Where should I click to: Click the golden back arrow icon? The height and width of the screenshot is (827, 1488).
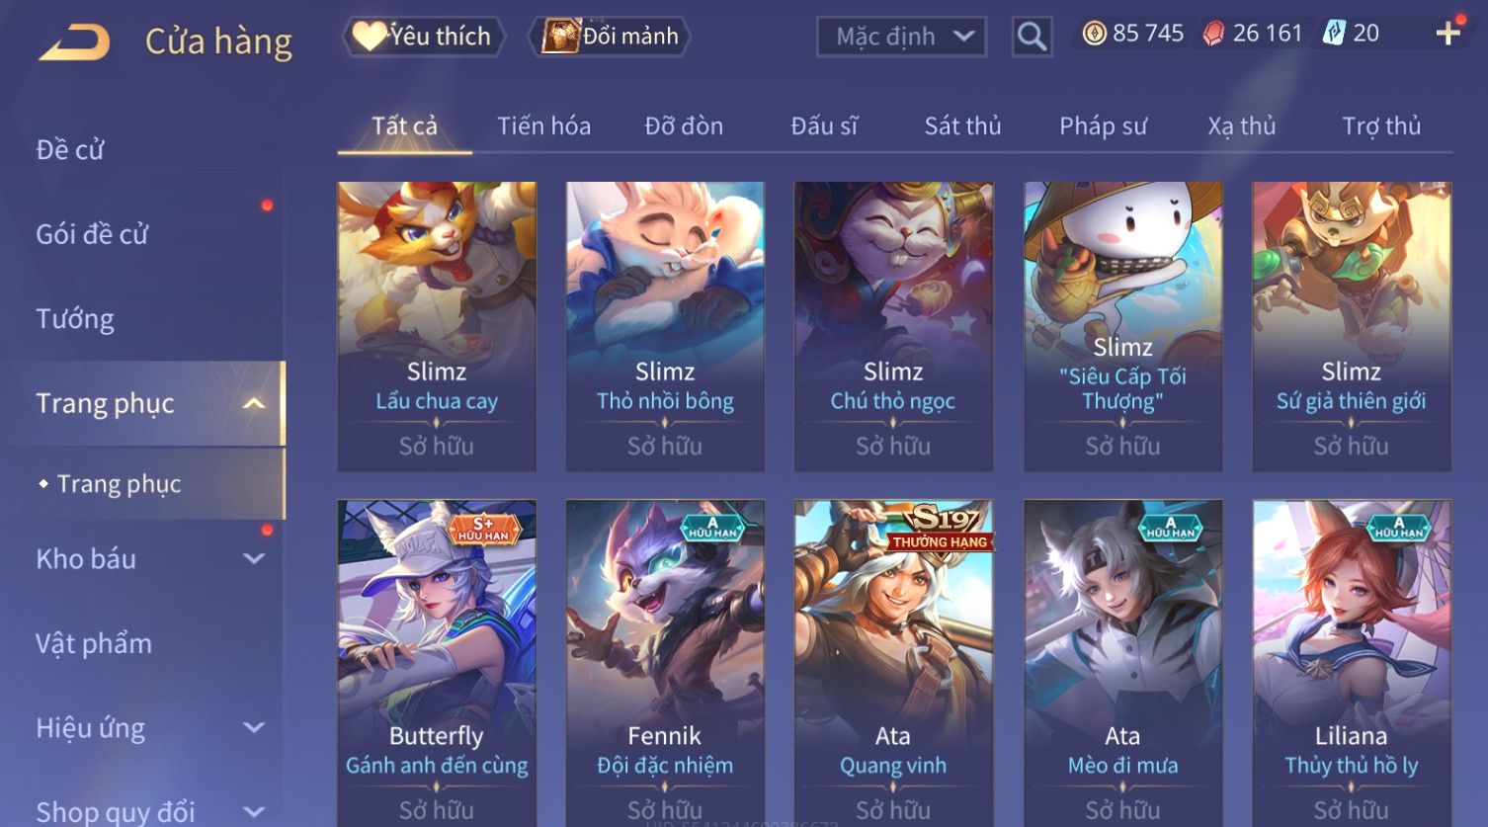point(74,42)
